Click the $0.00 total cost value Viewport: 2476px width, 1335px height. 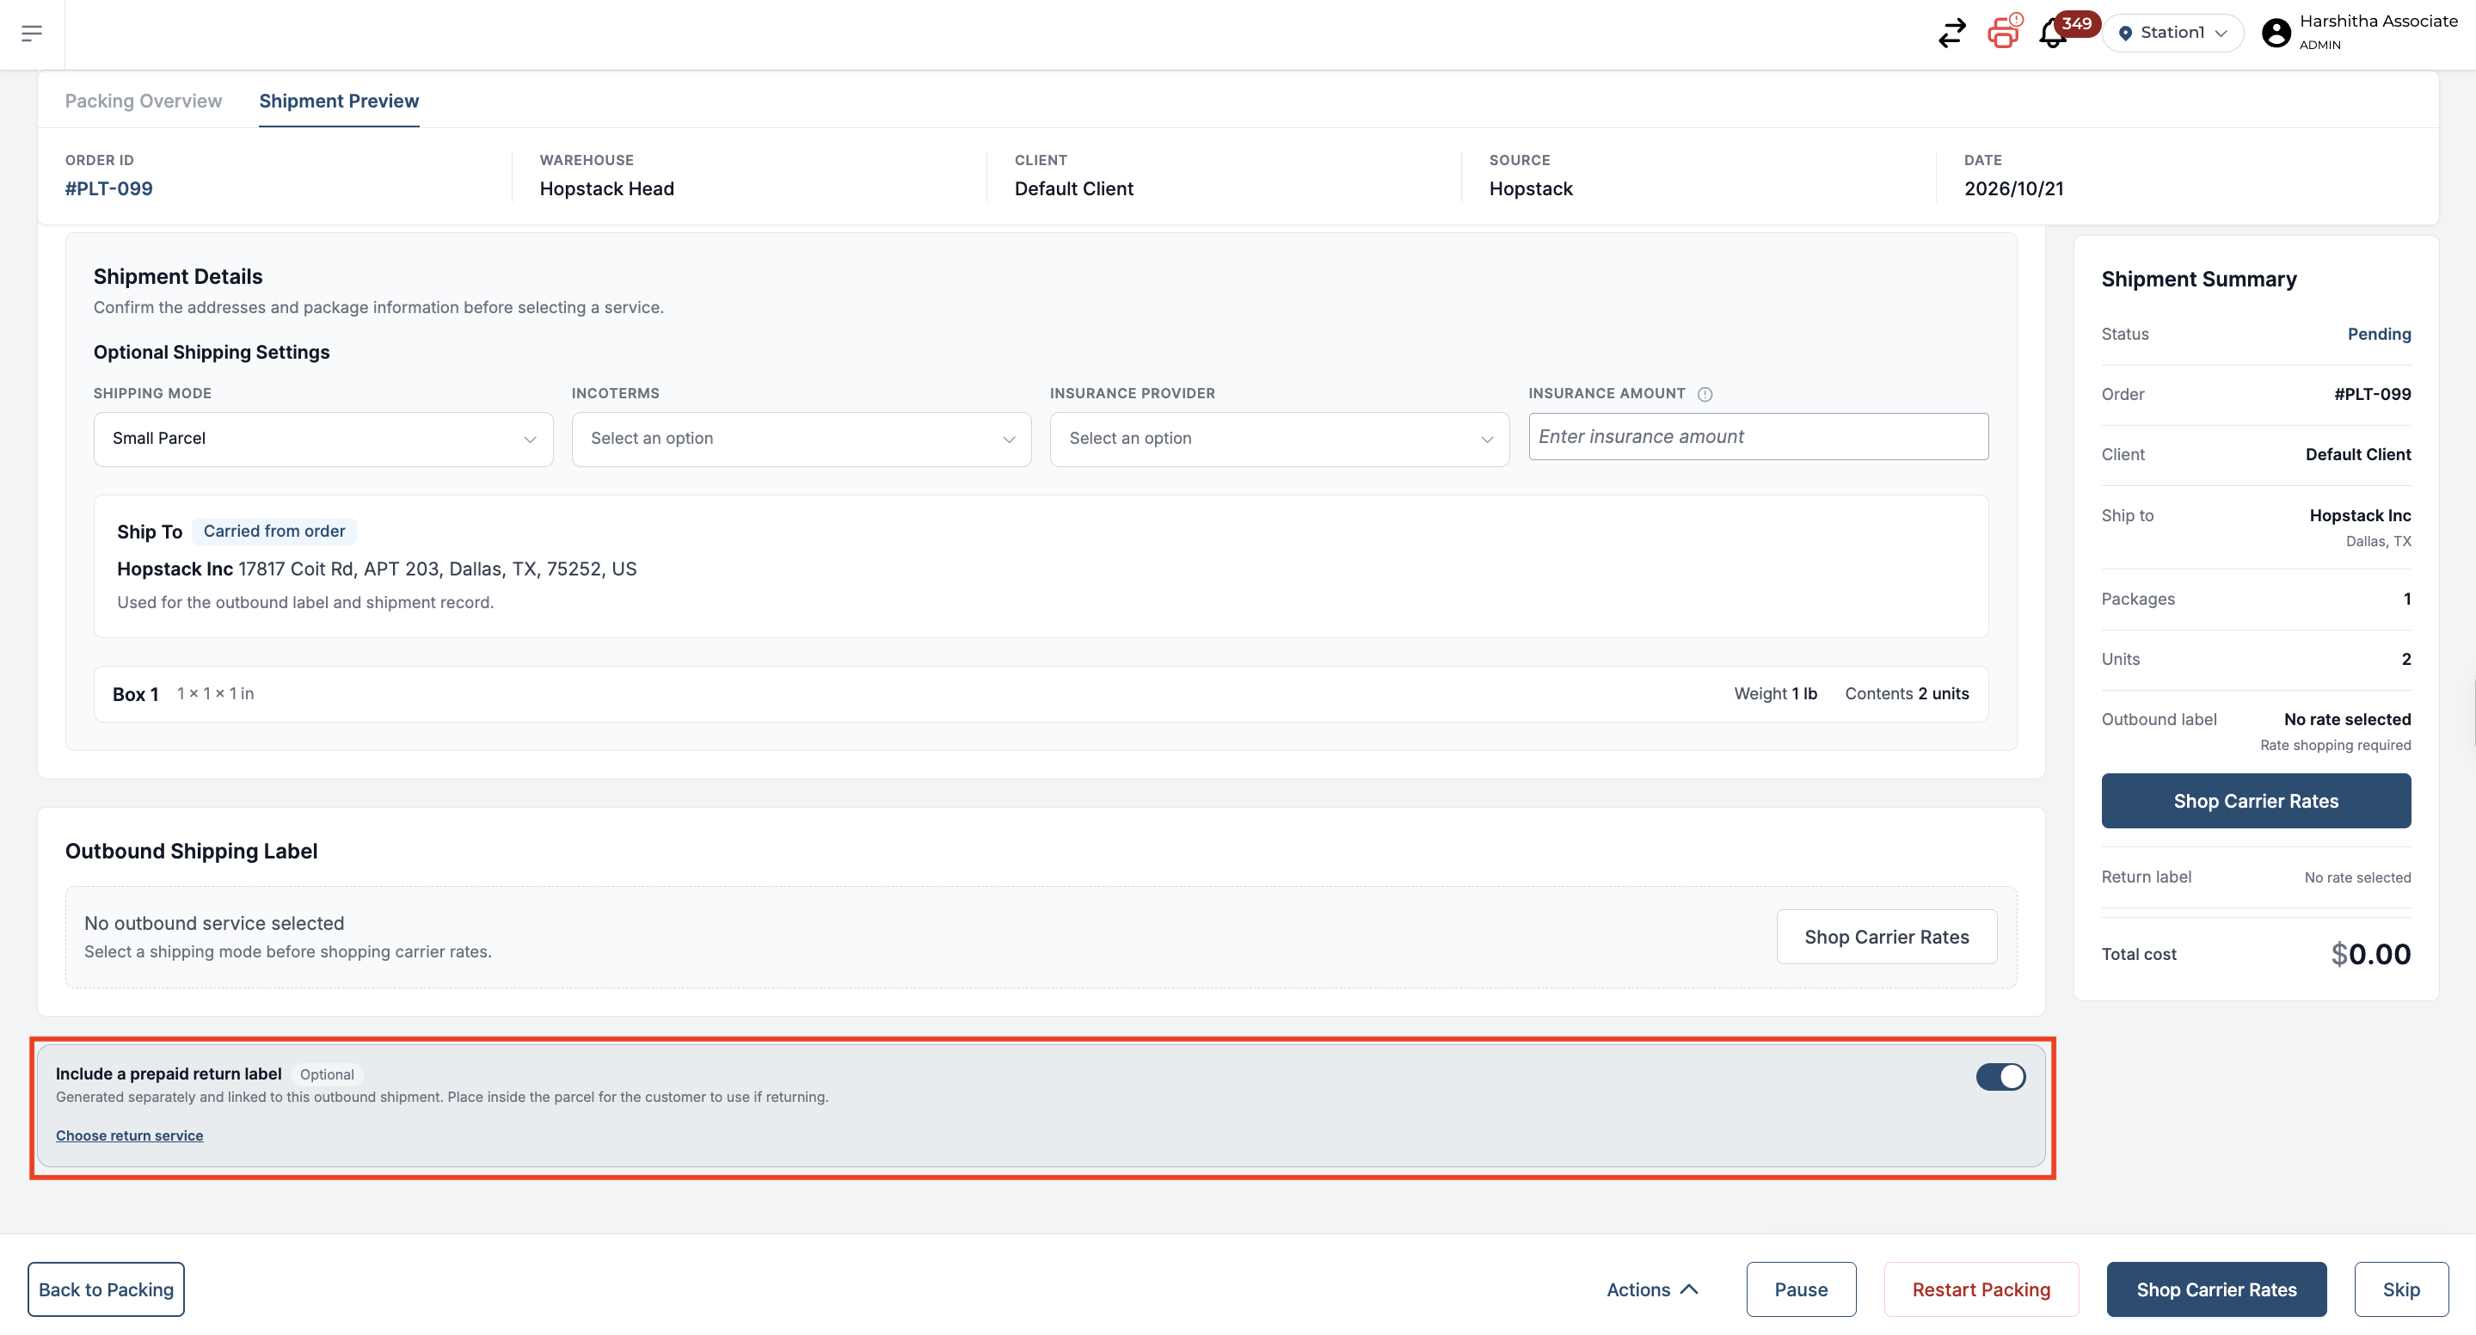pyautogui.click(x=2370, y=955)
